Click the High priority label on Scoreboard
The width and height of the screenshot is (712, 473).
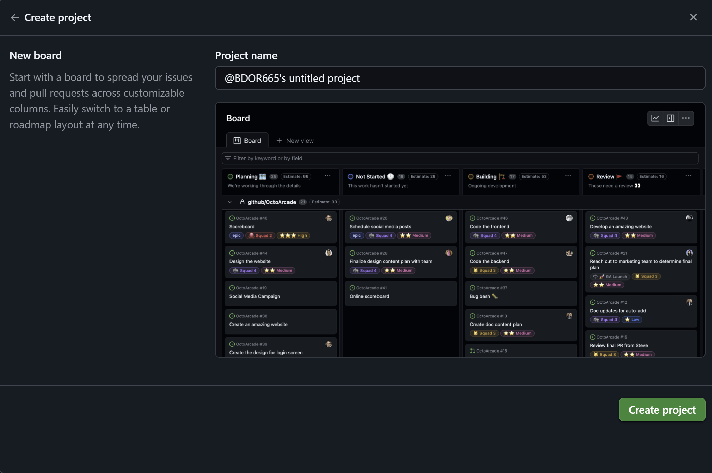pyautogui.click(x=293, y=235)
